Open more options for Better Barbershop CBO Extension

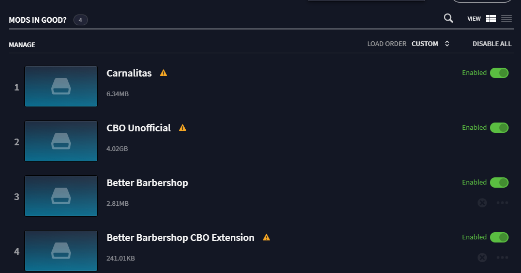click(x=502, y=257)
